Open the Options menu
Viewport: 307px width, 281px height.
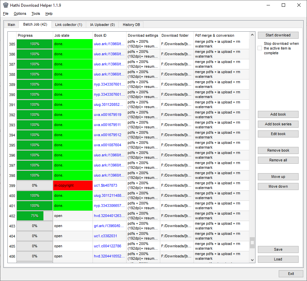pyautogui.click(x=20, y=13)
